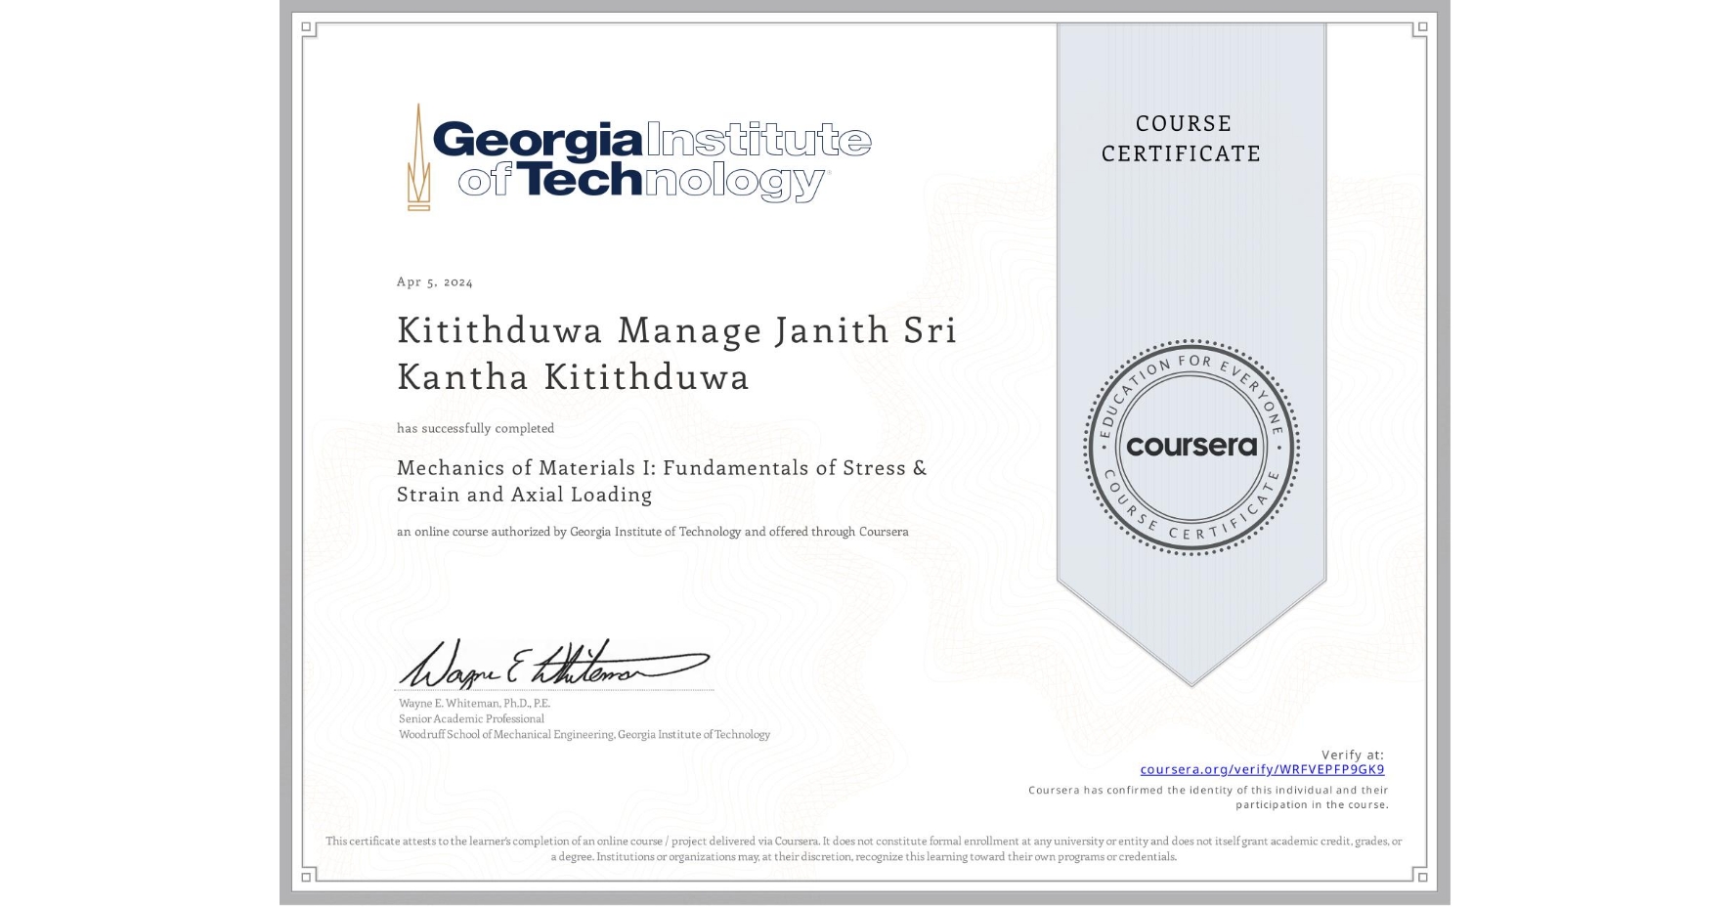Click the date Apr 5, 2024
The image size is (1732, 907).
(433, 281)
